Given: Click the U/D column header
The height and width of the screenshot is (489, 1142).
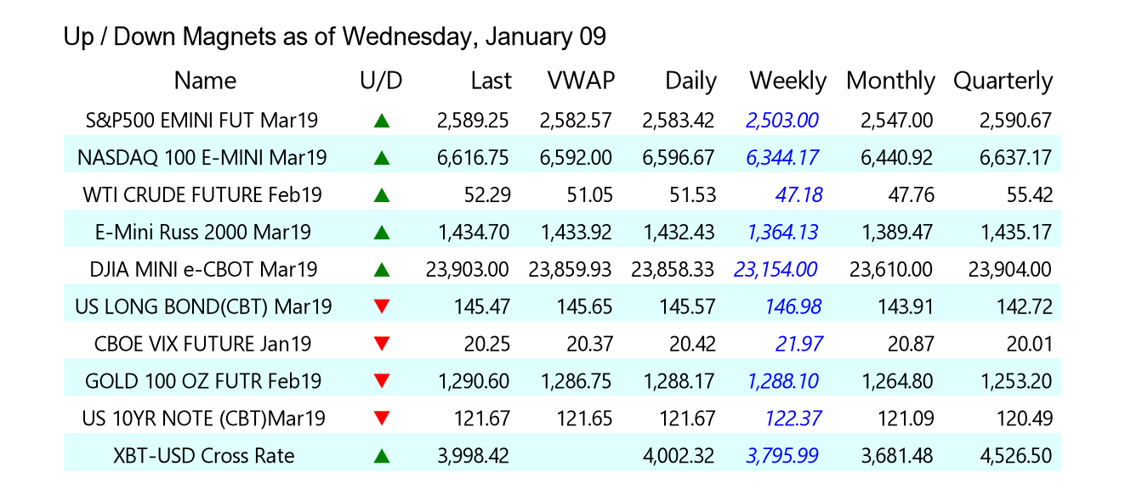Looking at the screenshot, I should click(x=381, y=81).
